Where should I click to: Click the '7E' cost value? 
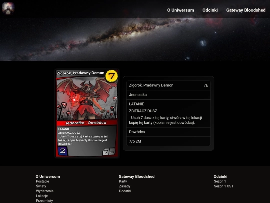click(206, 85)
